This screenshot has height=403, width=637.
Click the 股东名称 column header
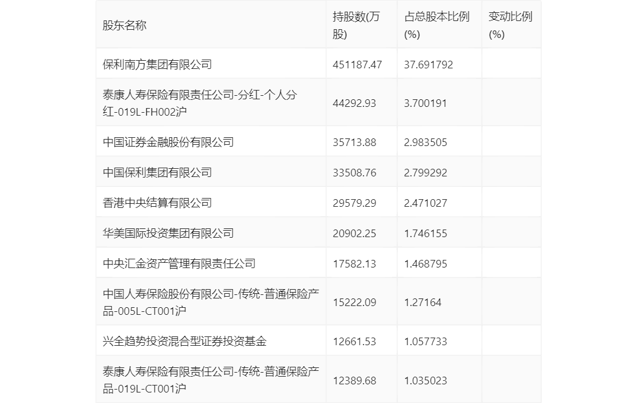click(125, 25)
